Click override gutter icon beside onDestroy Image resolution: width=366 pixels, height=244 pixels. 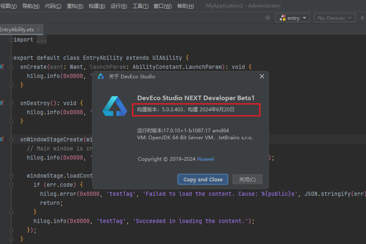tap(2, 103)
